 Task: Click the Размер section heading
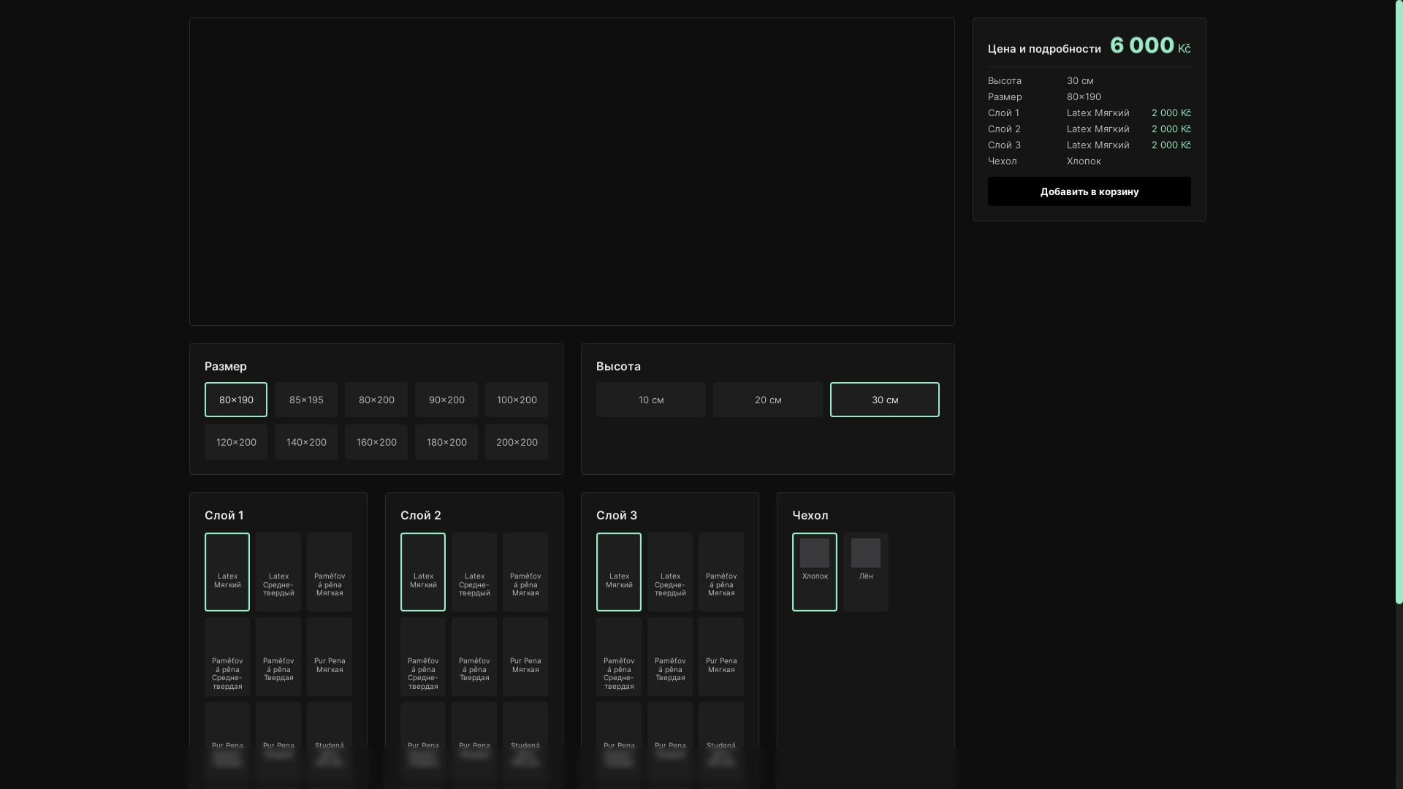click(x=226, y=366)
